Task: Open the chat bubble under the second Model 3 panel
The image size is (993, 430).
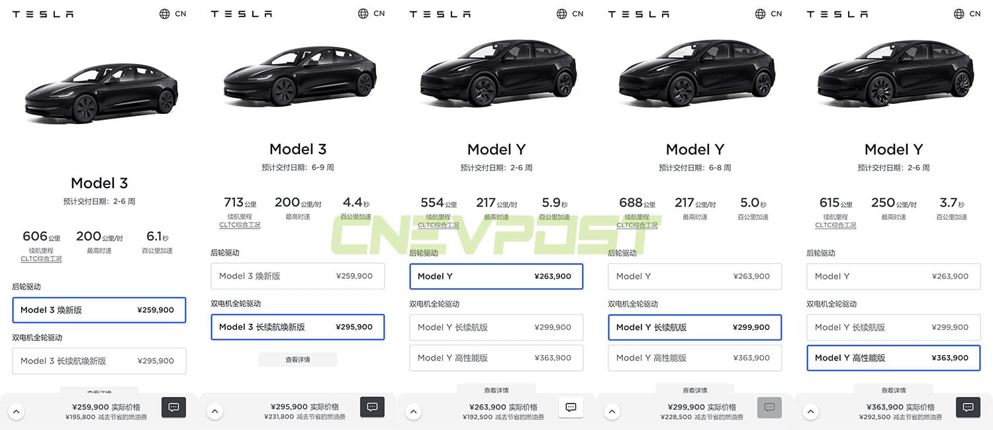Action: pyautogui.click(x=372, y=407)
